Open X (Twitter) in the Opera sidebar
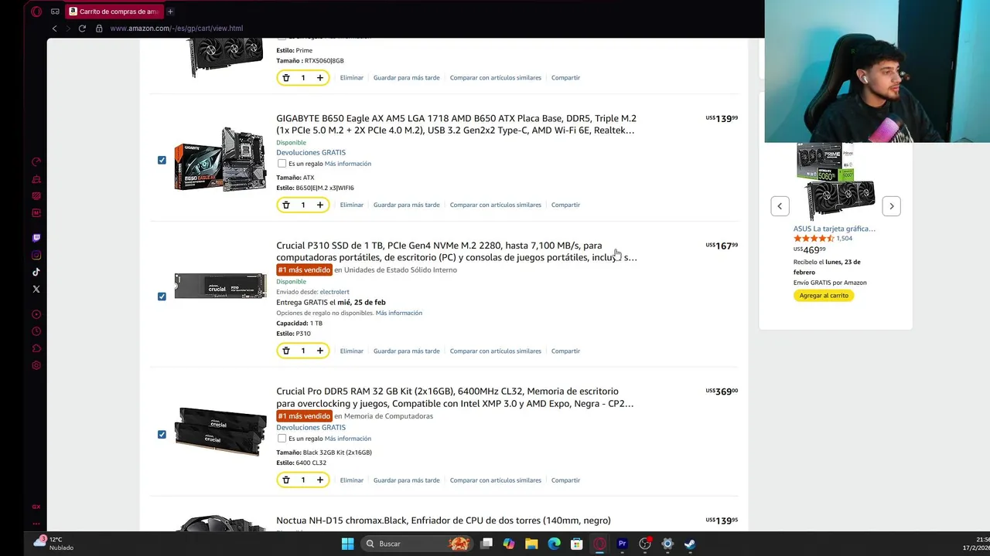Viewport: 990px width, 556px height. click(36, 289)
